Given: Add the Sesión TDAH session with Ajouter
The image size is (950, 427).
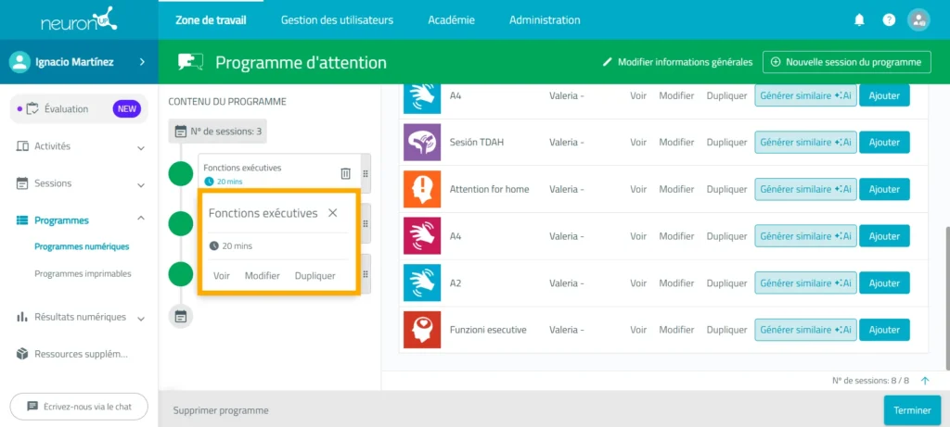Looking at the screenshot, I should point(884,142).
